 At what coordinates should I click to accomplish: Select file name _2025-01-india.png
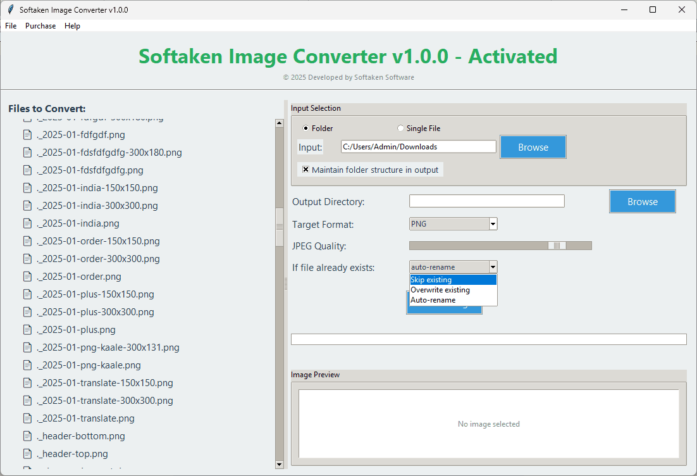[78, 223]
